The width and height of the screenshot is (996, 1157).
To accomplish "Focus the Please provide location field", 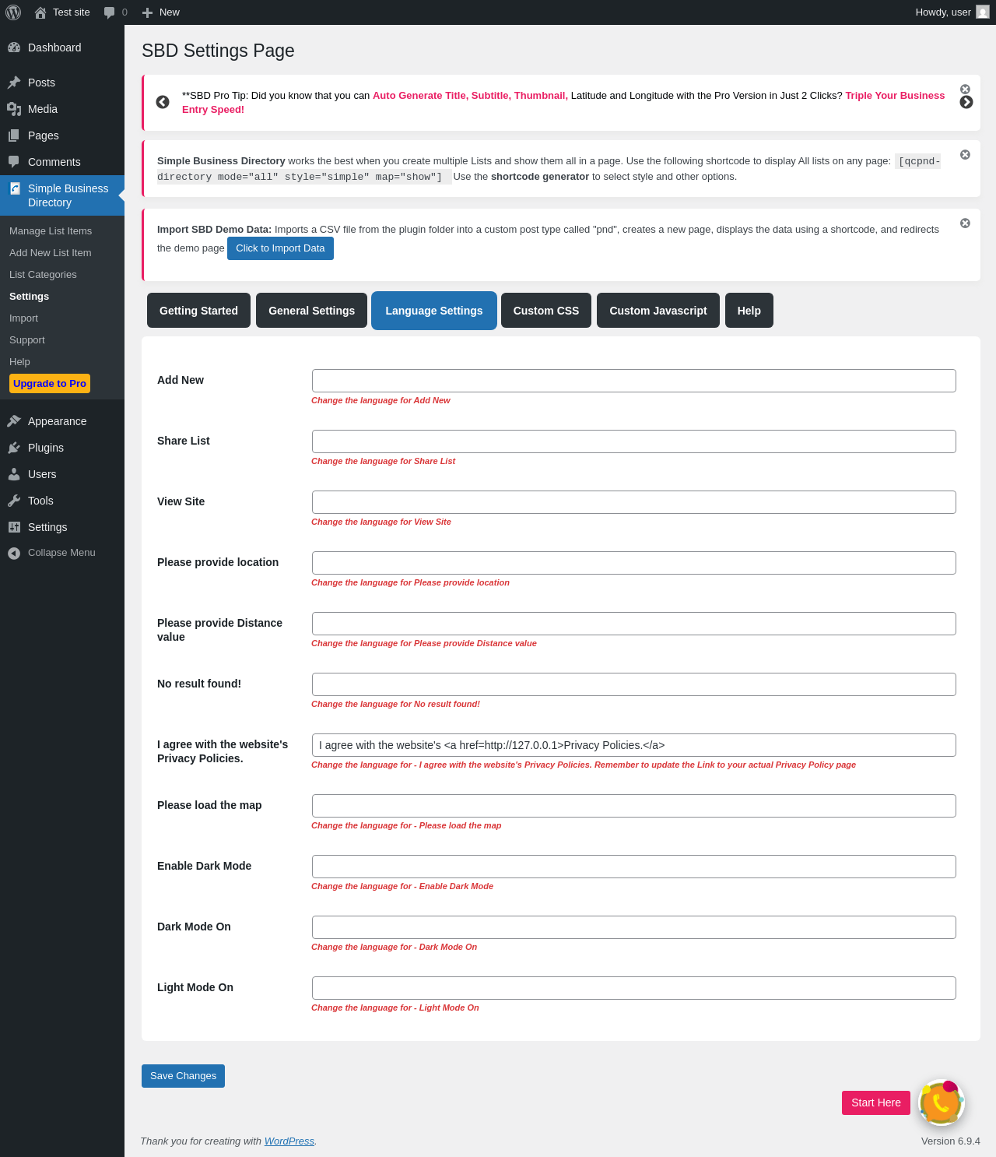I will [x=634, y=563].
